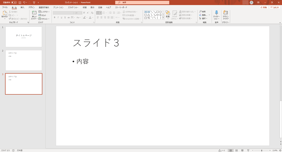
Task: Click the Paste clipboard icon
Action: tap(5, 13)
